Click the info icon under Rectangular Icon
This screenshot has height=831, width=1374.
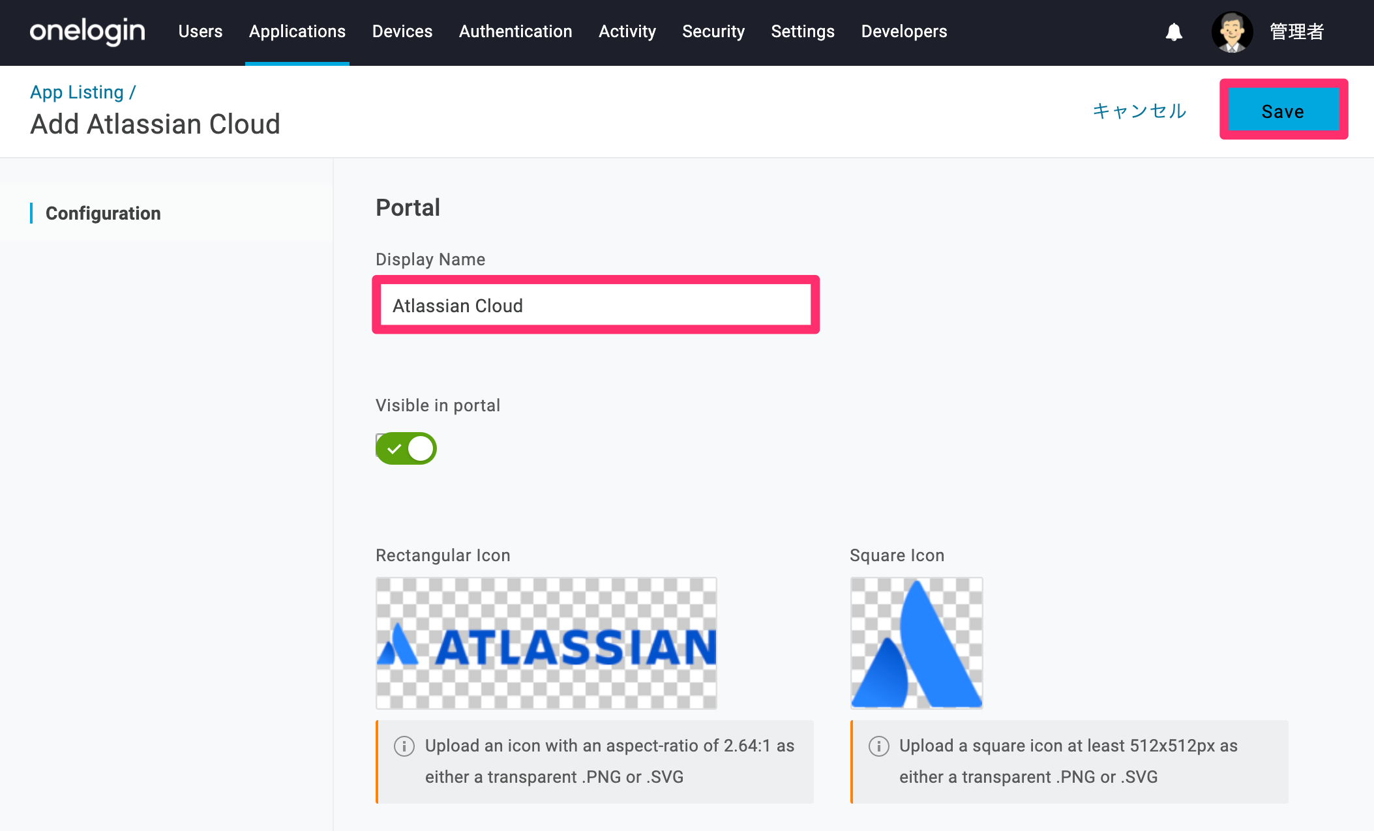coord(404,746)
